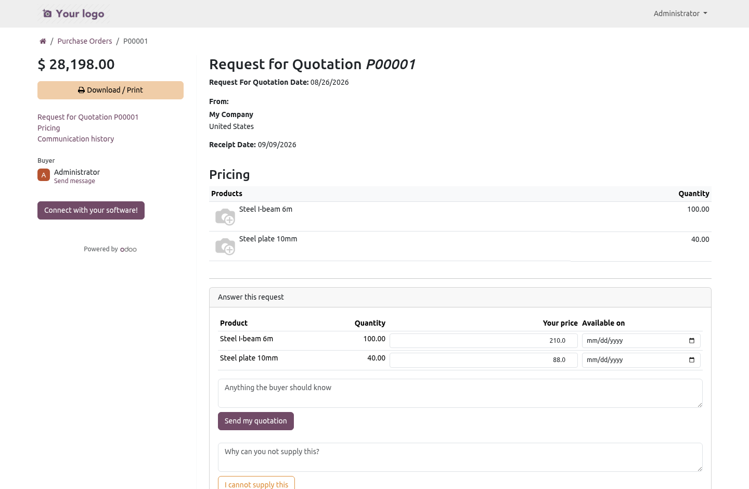Click Send my quotation button

256,421
